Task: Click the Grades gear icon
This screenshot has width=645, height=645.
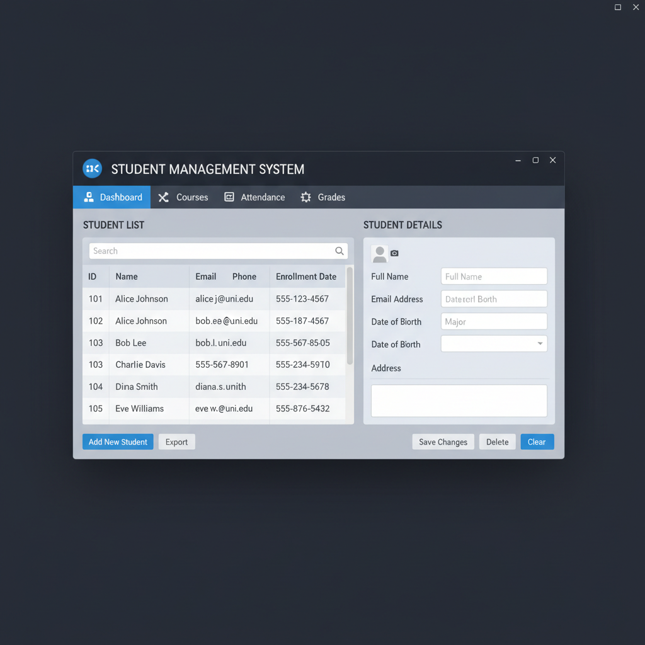Action: click(x=305, y=197)
